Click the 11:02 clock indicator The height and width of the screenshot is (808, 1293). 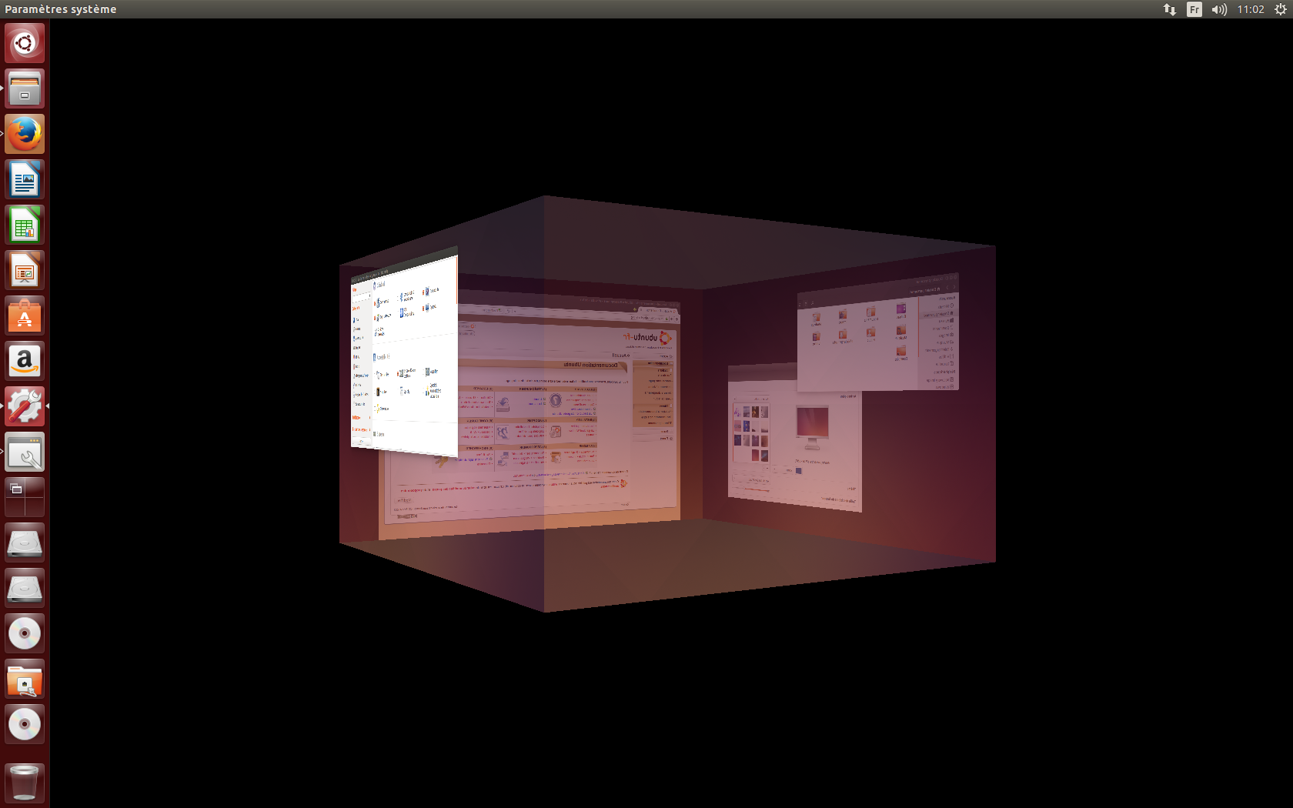[1251, 9]
